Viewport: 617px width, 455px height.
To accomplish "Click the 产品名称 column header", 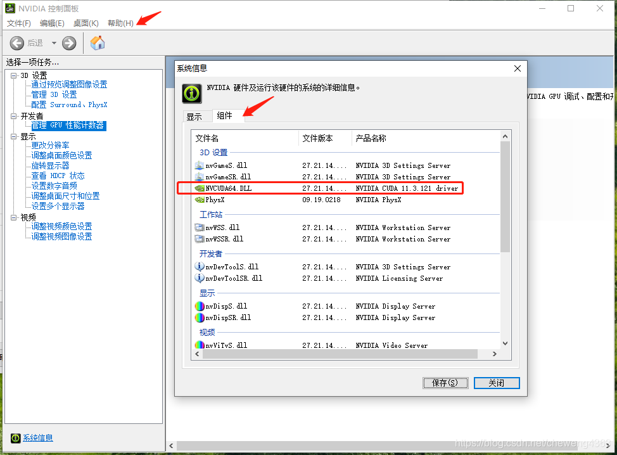I will click(x=426, y=138).
